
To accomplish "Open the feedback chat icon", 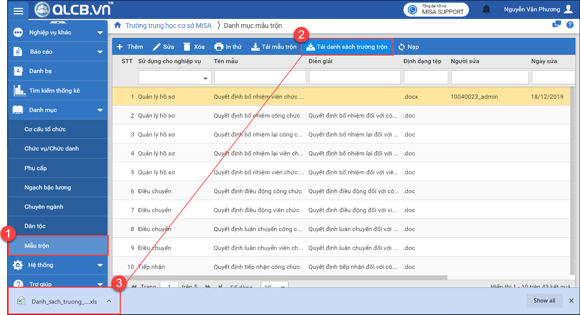I will coord(556,25).
